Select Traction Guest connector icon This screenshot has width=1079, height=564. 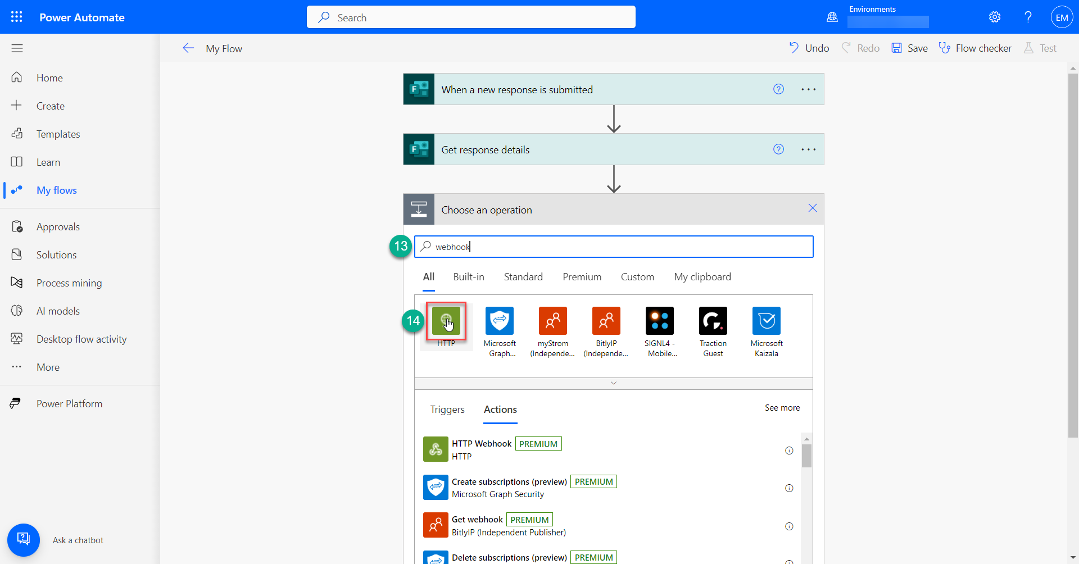coord(713,321)
